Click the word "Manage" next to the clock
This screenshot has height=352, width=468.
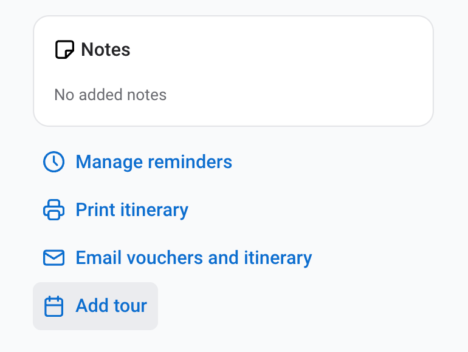pyautogui.click(x=108, y=162)
